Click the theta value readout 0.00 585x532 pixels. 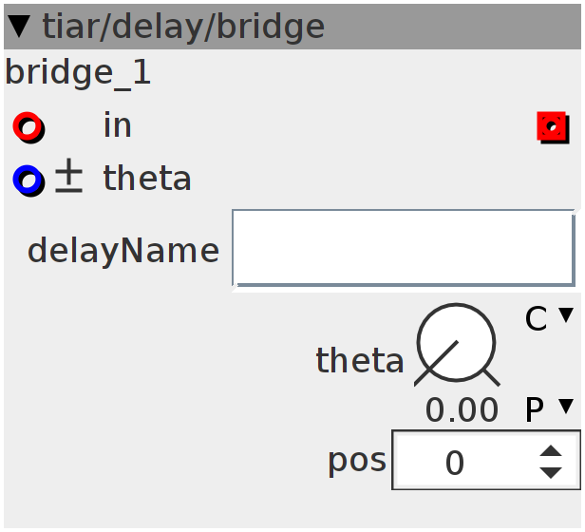pyautogui.click(x=462, y=409)
